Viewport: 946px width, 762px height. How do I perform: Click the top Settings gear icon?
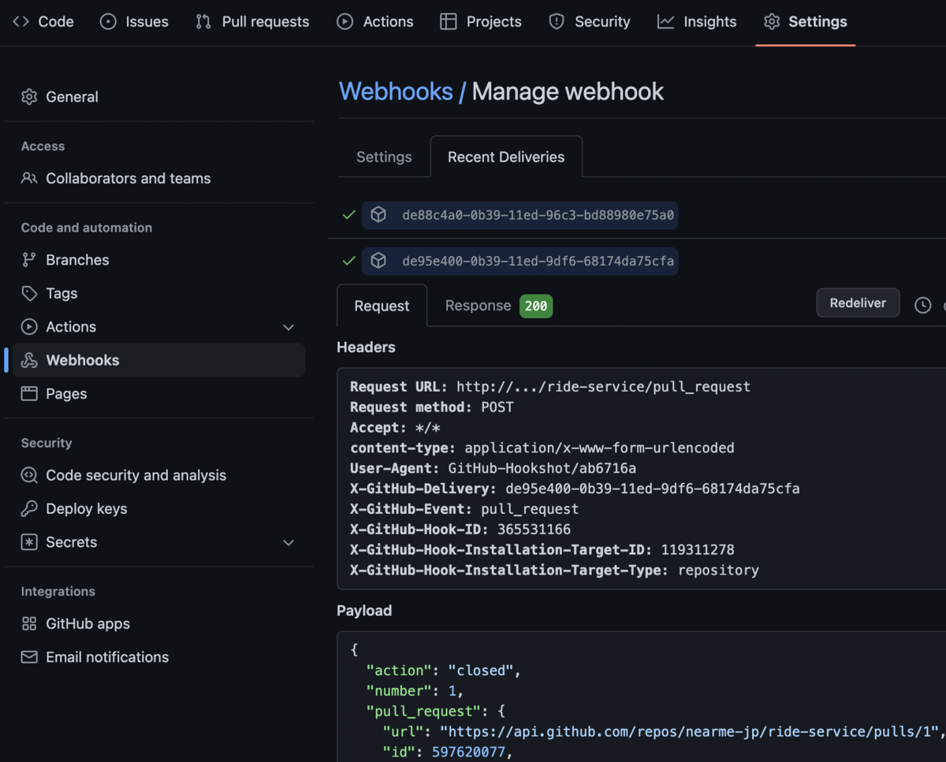point(772,21)
